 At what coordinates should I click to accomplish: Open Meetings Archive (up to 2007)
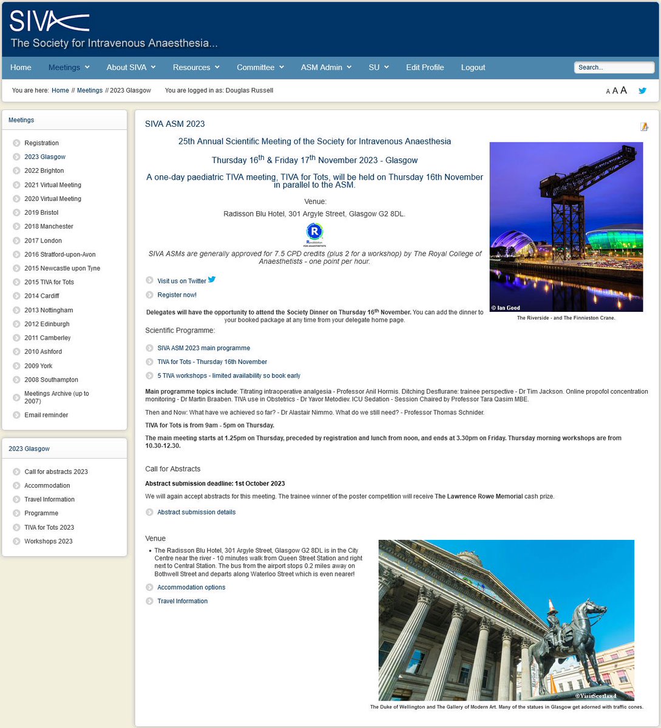pos(56,397)
